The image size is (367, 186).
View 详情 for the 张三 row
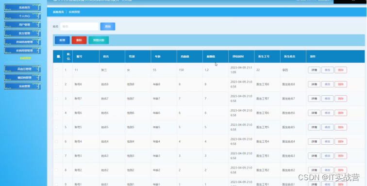point(314,70)
